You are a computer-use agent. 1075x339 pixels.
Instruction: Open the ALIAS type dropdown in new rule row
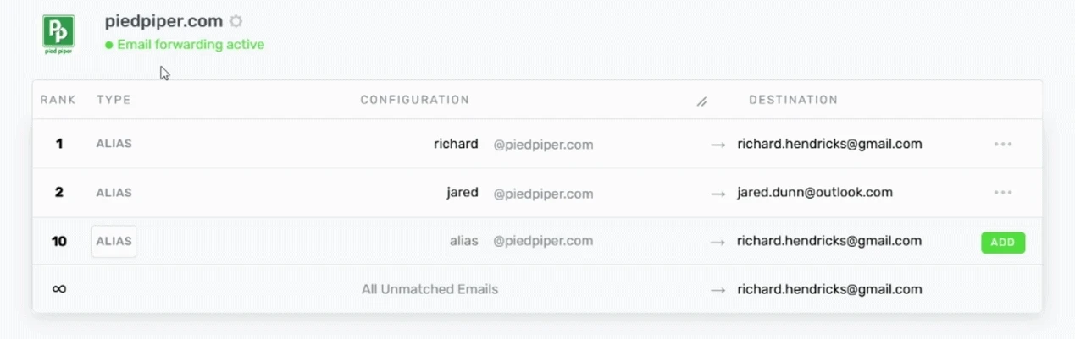114,241
